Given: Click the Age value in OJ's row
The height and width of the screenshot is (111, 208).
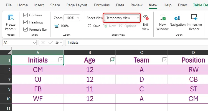Looking at the screenshot, I should [x=90, y=79].
